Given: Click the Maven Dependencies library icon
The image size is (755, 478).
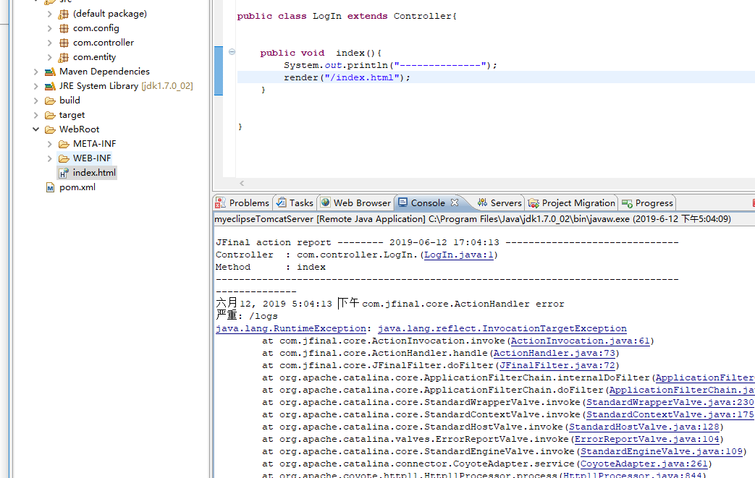Looking at the screenshot, I should point(50,72).
